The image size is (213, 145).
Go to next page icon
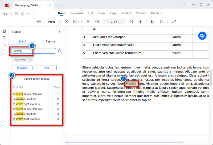point(131,22)
